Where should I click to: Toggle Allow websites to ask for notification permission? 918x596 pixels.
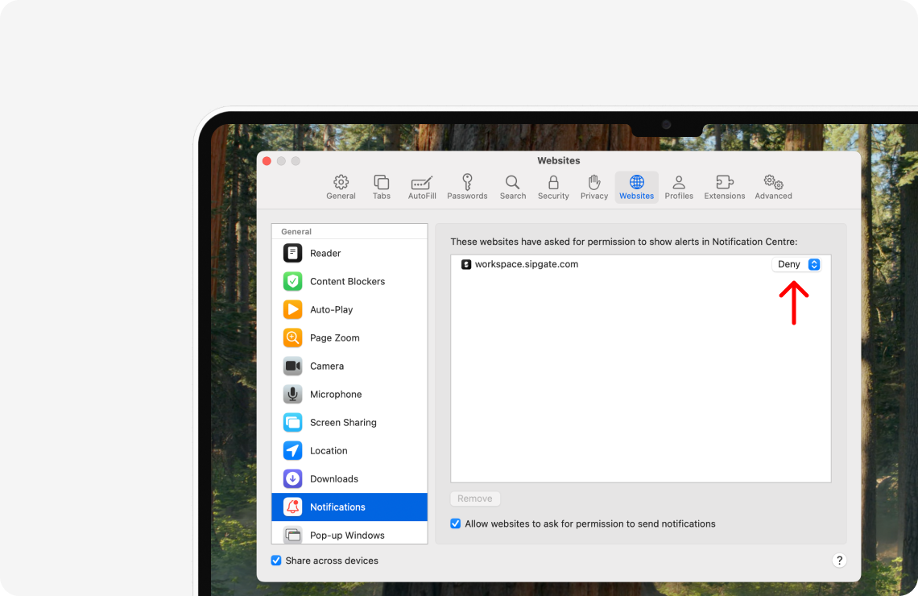pos(456,524)
